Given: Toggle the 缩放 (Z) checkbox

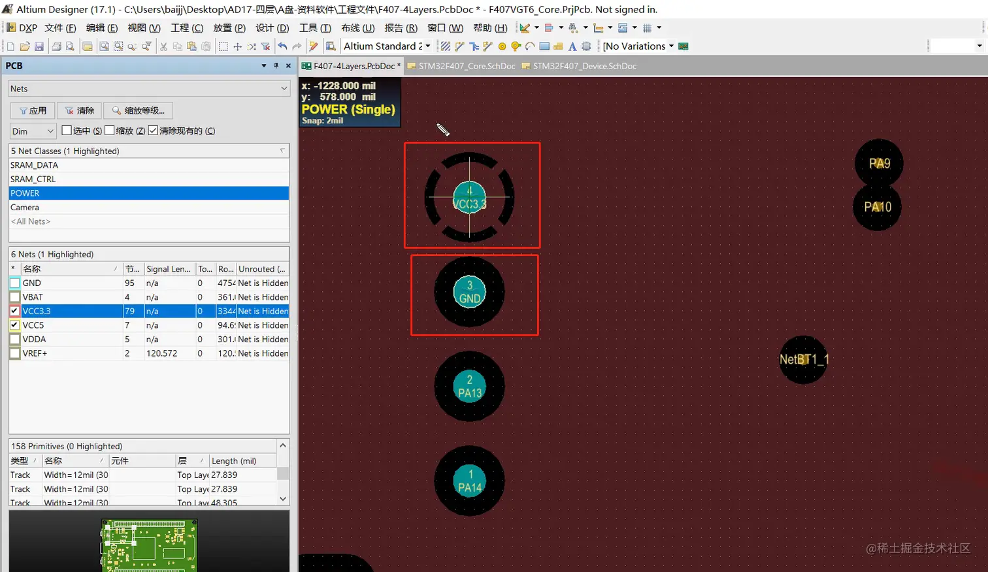Looking at the screenshot, I should click(x=109, y=131).
